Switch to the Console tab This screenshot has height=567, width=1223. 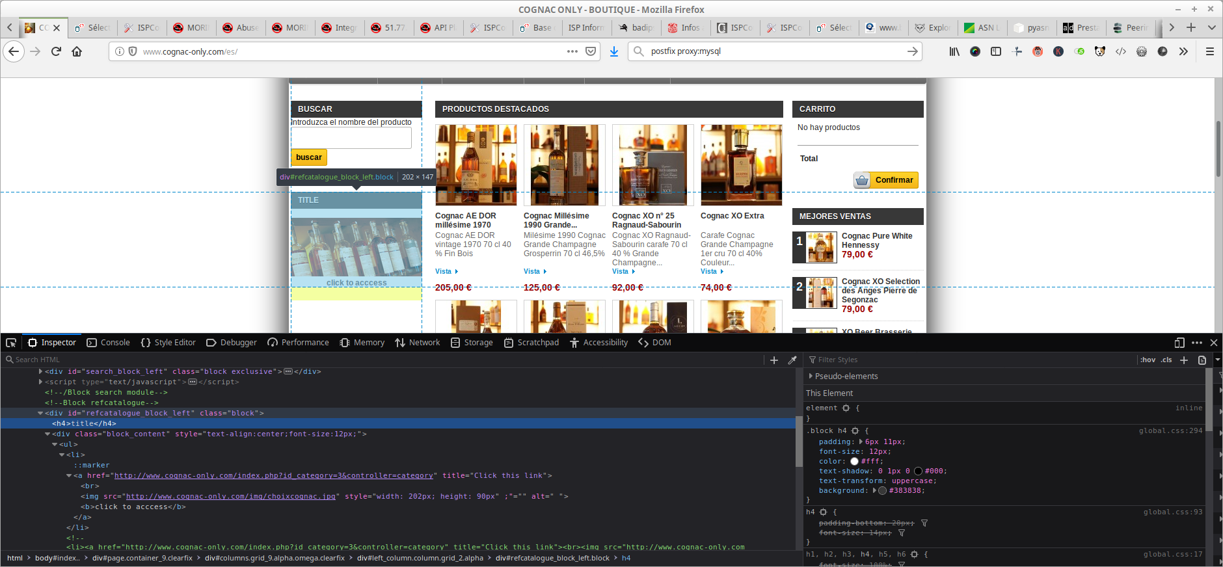tap(108, 343)
